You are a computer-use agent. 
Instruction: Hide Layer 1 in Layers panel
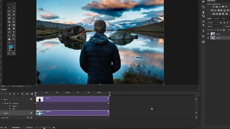[x=208, y=34]
